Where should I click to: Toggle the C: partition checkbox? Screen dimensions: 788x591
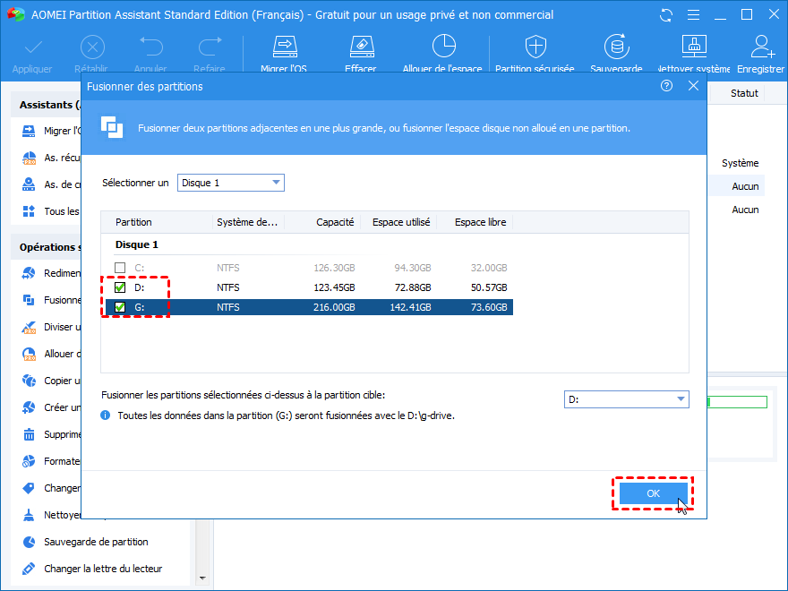[x=120, y=268]
